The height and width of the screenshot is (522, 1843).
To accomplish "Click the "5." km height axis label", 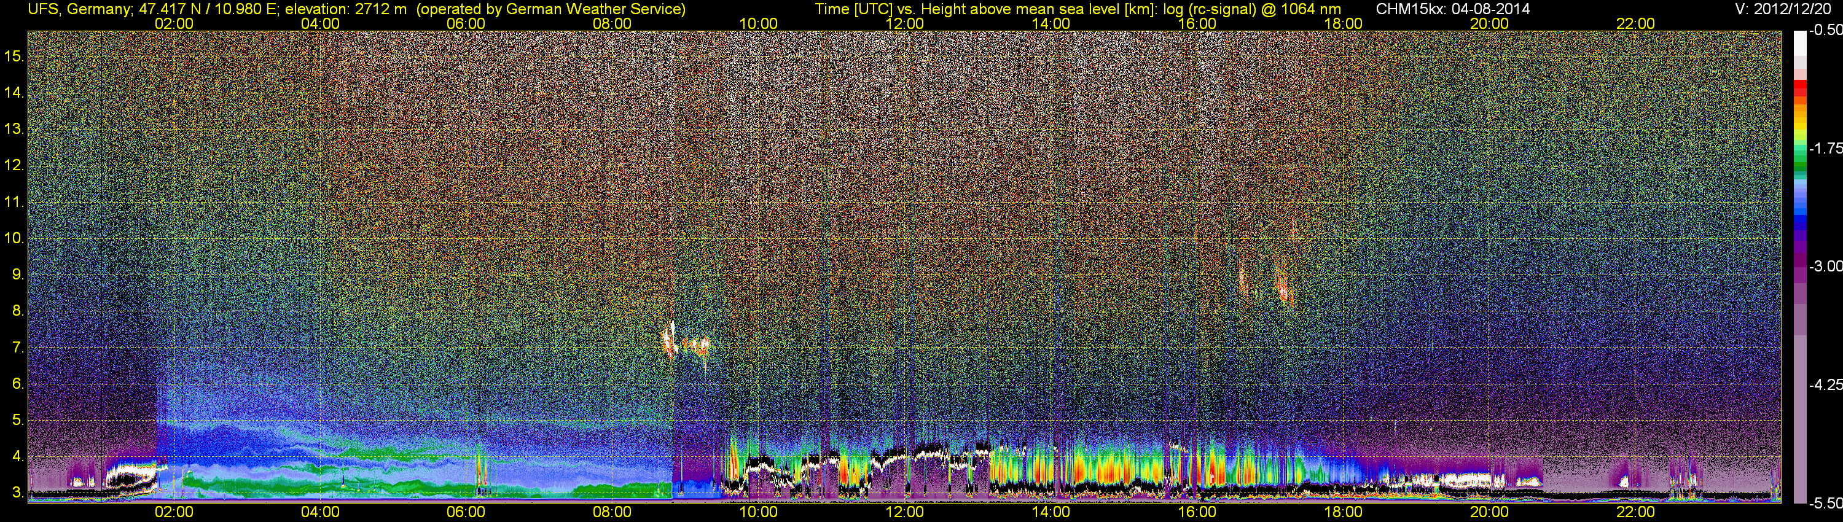I will pos(18,419).
